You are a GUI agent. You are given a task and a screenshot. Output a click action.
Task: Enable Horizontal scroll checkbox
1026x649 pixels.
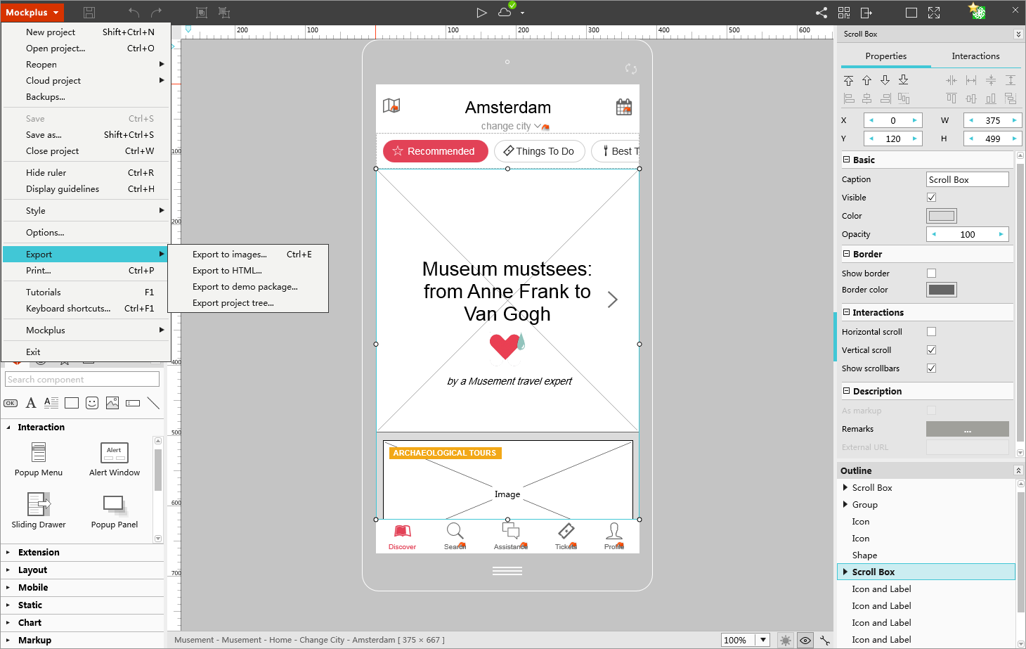(931, 332)
